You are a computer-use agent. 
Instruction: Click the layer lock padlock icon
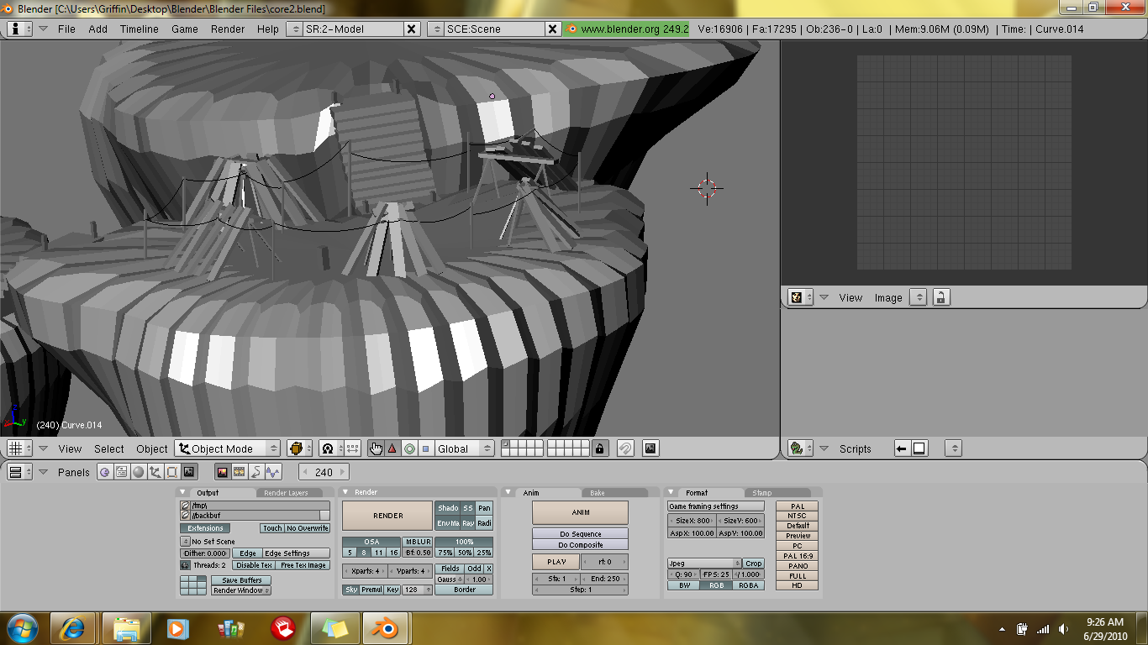coord(600,448)
